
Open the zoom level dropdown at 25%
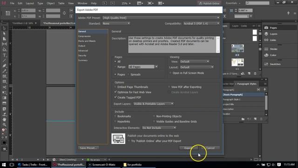point(129,3)
